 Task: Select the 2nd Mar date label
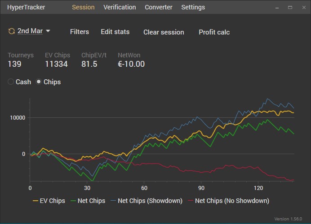30,31
